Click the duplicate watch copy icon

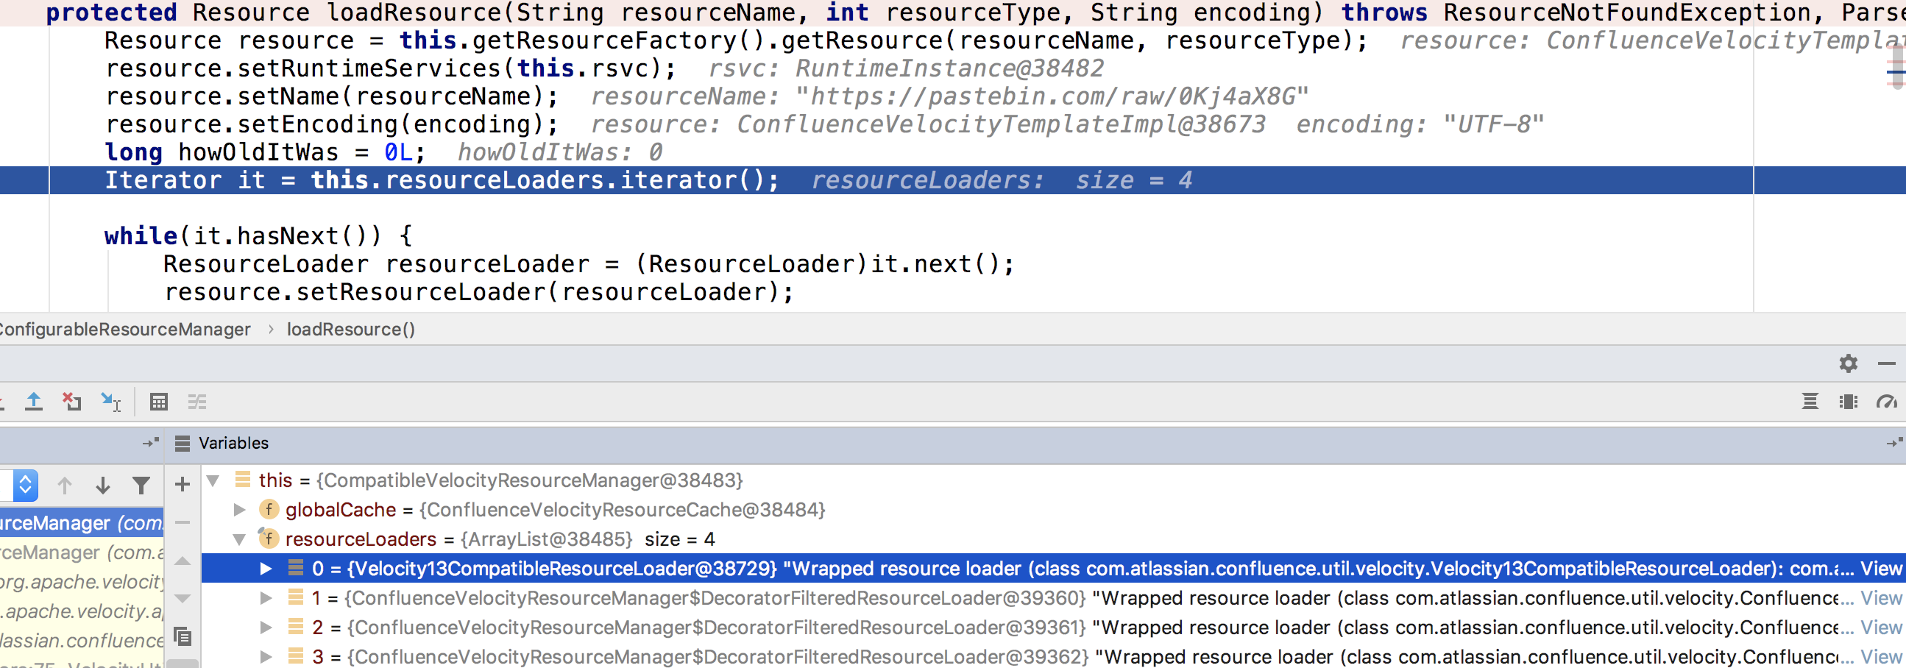tap(182, 636)
